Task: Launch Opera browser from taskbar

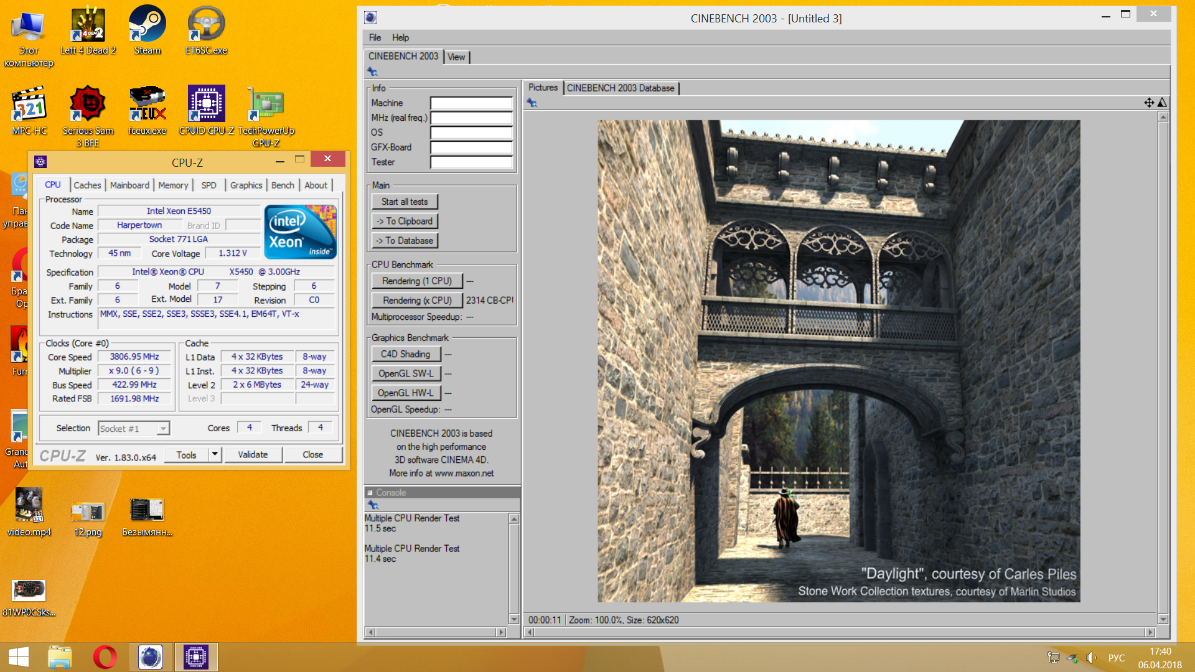Action: tap(105, 657)
